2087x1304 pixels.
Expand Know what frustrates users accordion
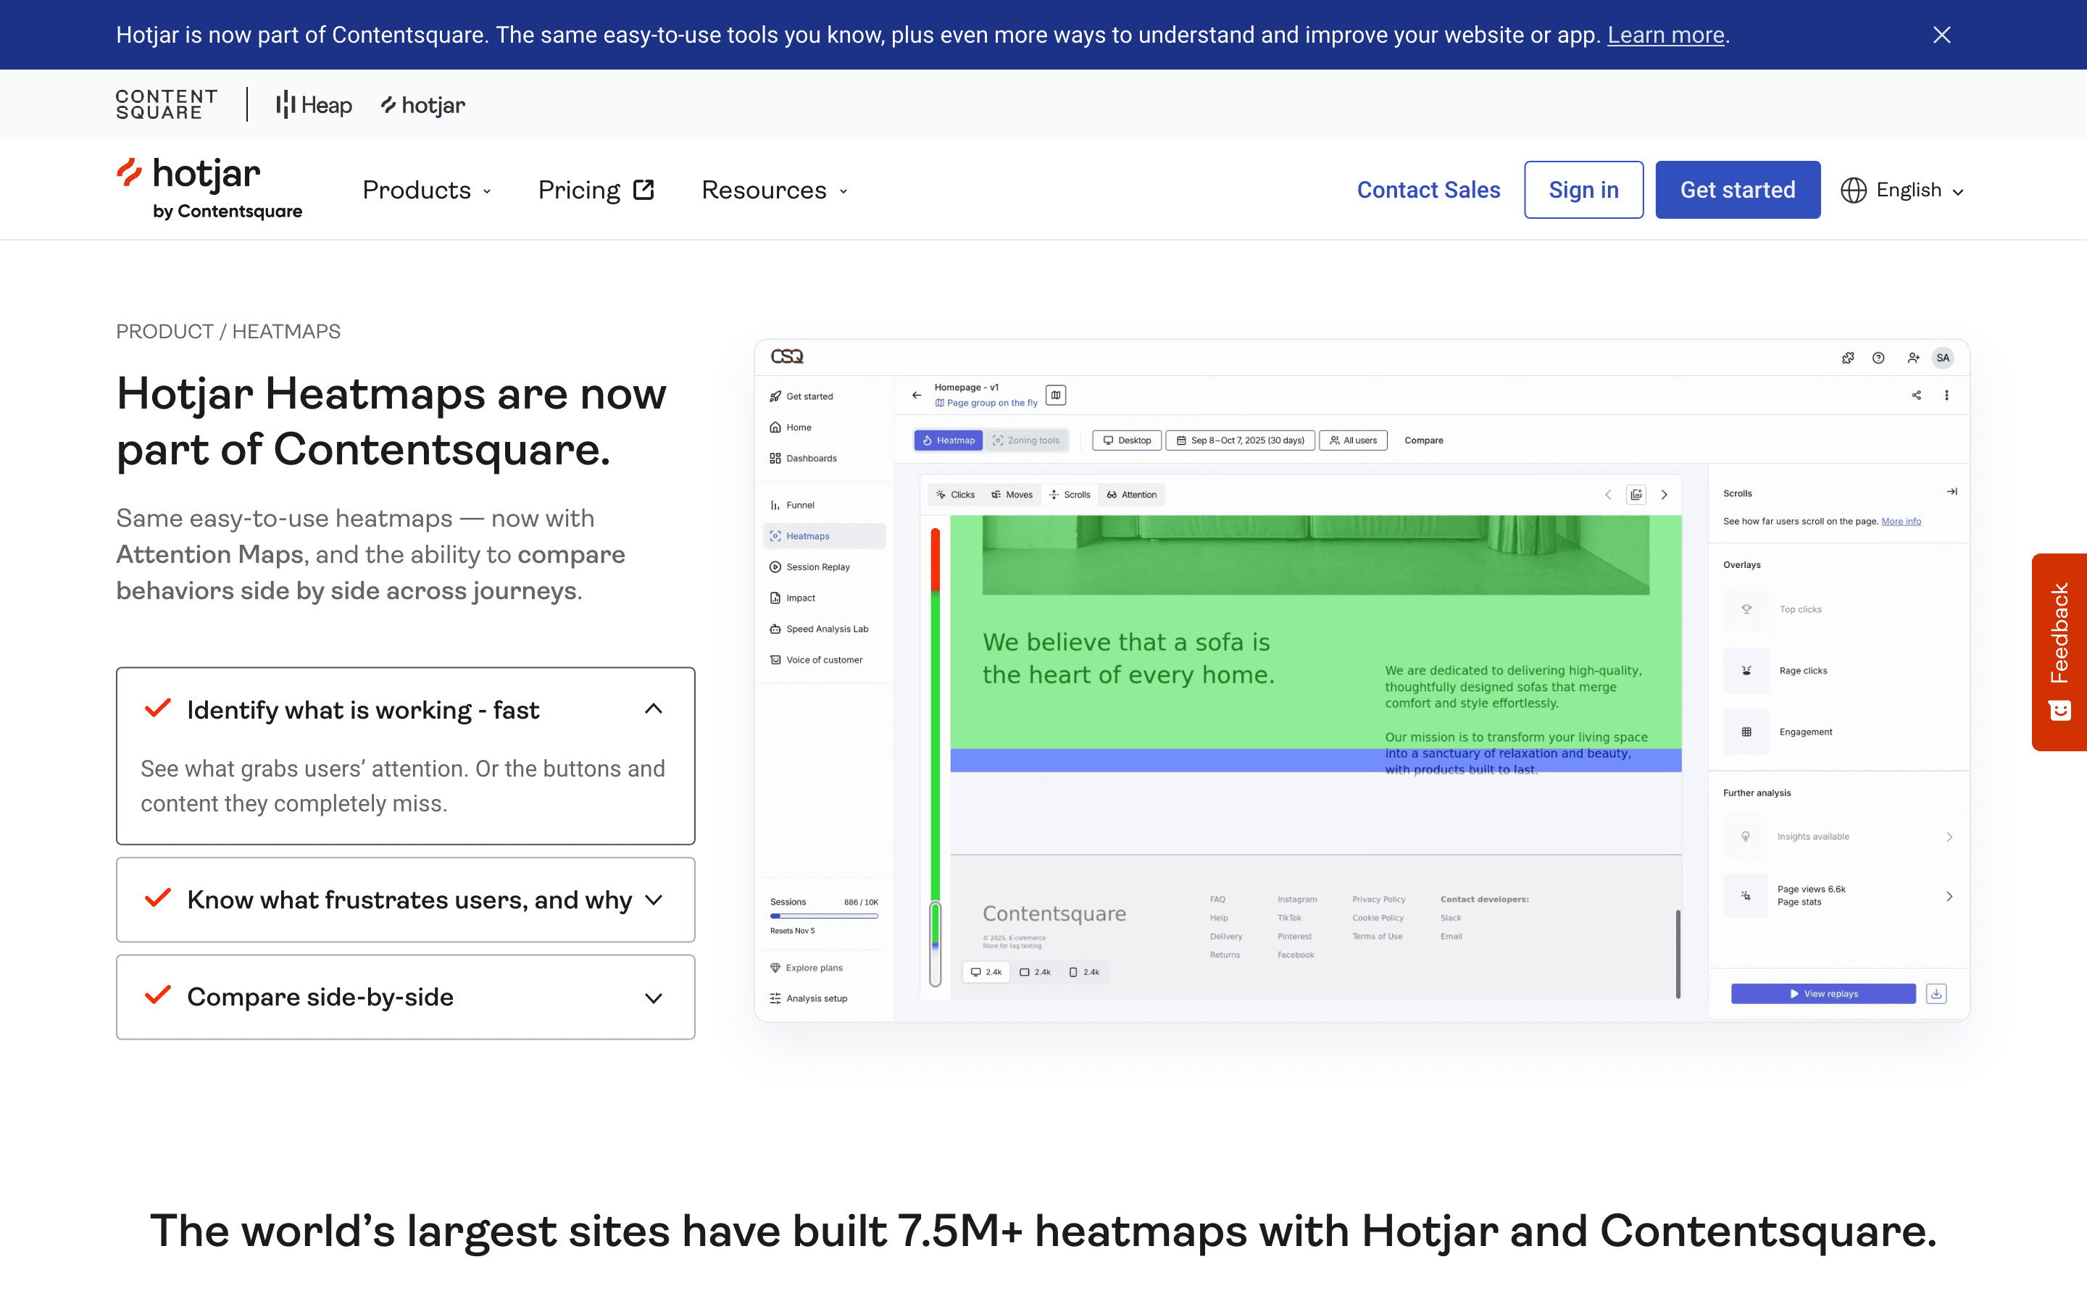pos(405,900)
